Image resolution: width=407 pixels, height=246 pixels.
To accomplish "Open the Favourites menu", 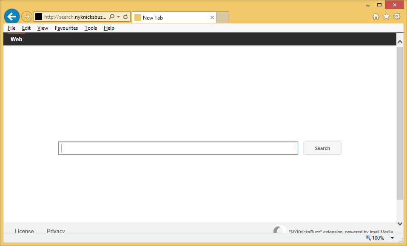I will click(66, 28).
